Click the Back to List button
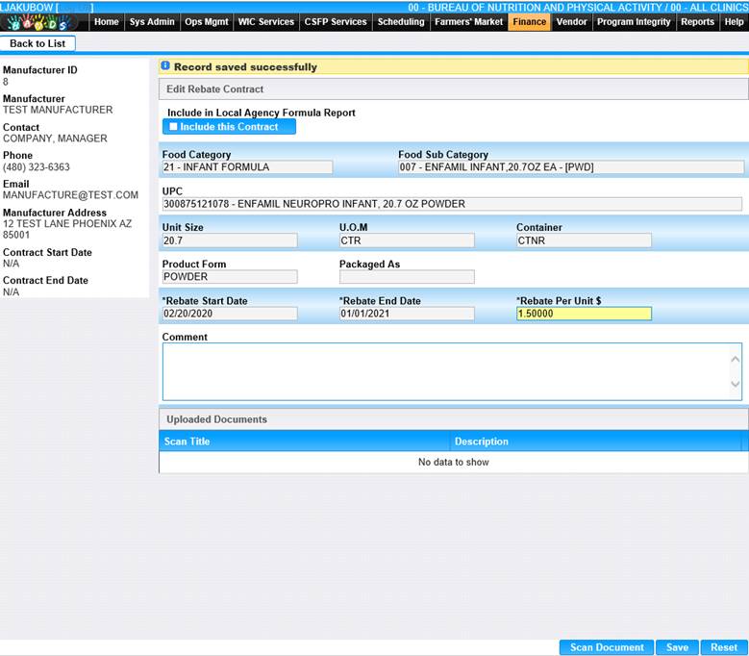The image size is (749, 656). click(37, 43)
